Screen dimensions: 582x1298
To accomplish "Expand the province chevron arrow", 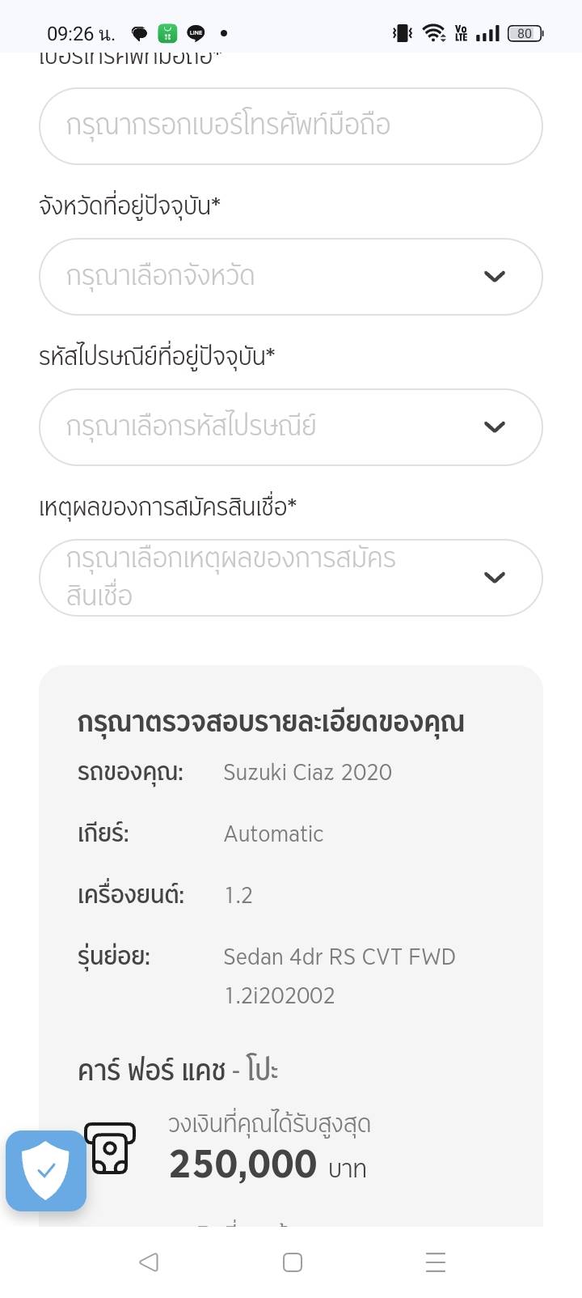I will (x=494, y=277).
